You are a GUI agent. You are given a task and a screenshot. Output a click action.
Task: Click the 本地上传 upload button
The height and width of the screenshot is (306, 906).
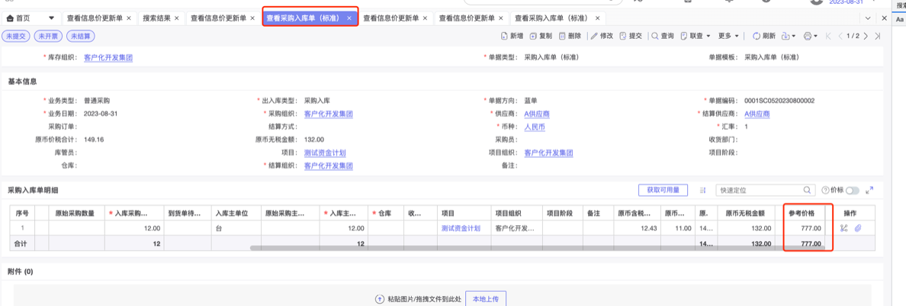click(485, 299)
